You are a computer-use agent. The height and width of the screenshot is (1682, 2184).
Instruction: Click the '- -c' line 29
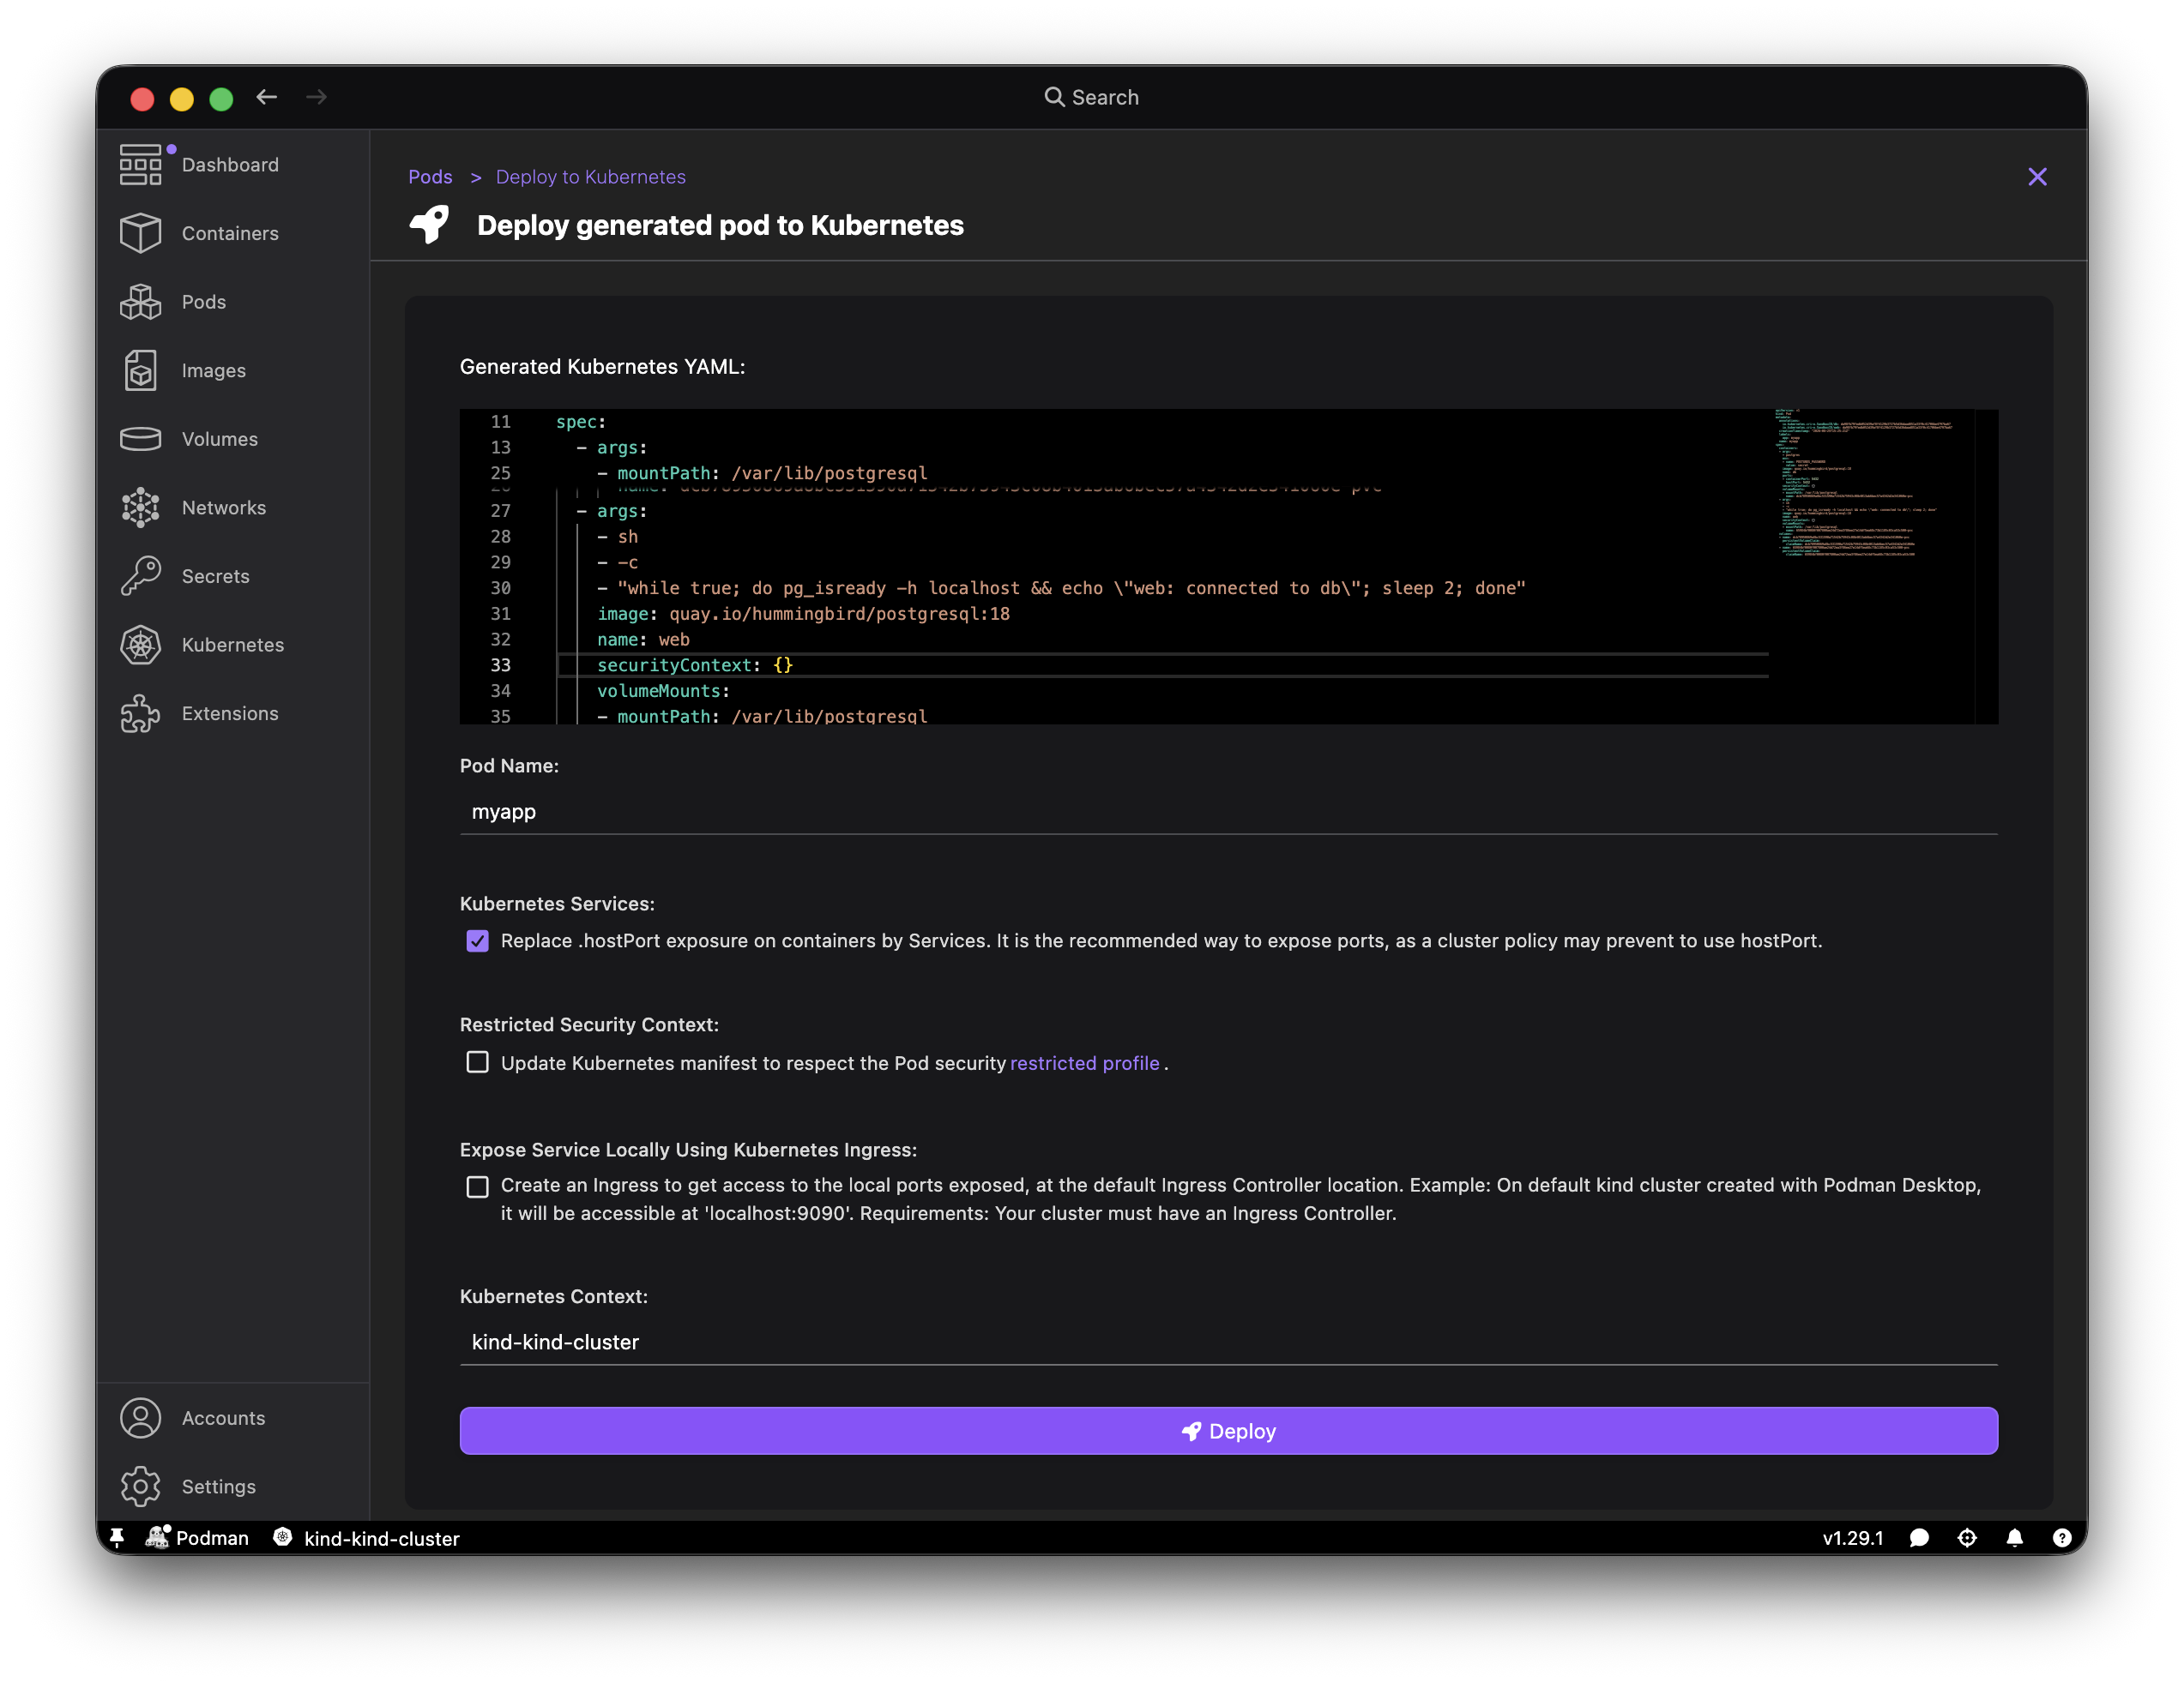(617, 562)
